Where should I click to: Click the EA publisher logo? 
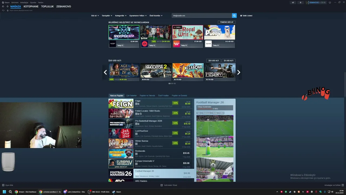point(145,44)
